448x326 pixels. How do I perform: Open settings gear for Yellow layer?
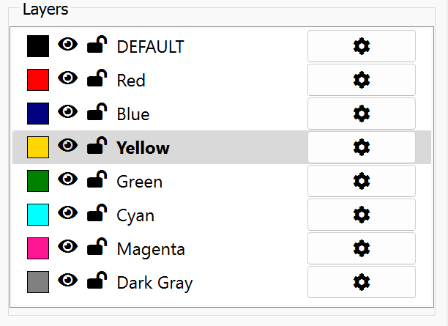(x=362, y=147)
